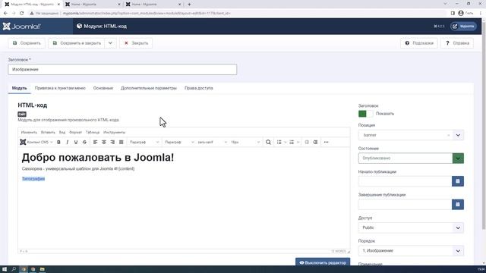Open the Состояние dropdown

[411, 158]
